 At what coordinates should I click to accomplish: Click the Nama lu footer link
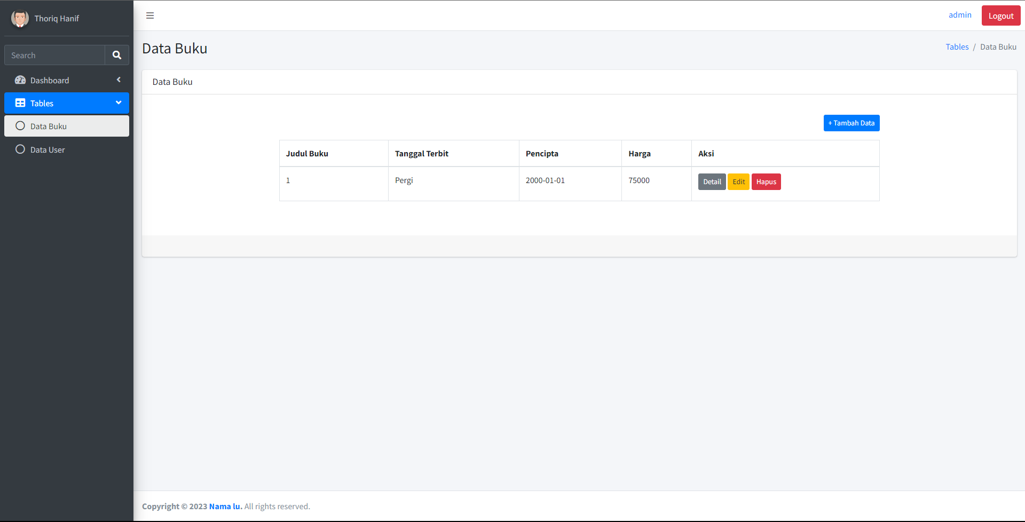pyautogui.click(x=225, y=507)
